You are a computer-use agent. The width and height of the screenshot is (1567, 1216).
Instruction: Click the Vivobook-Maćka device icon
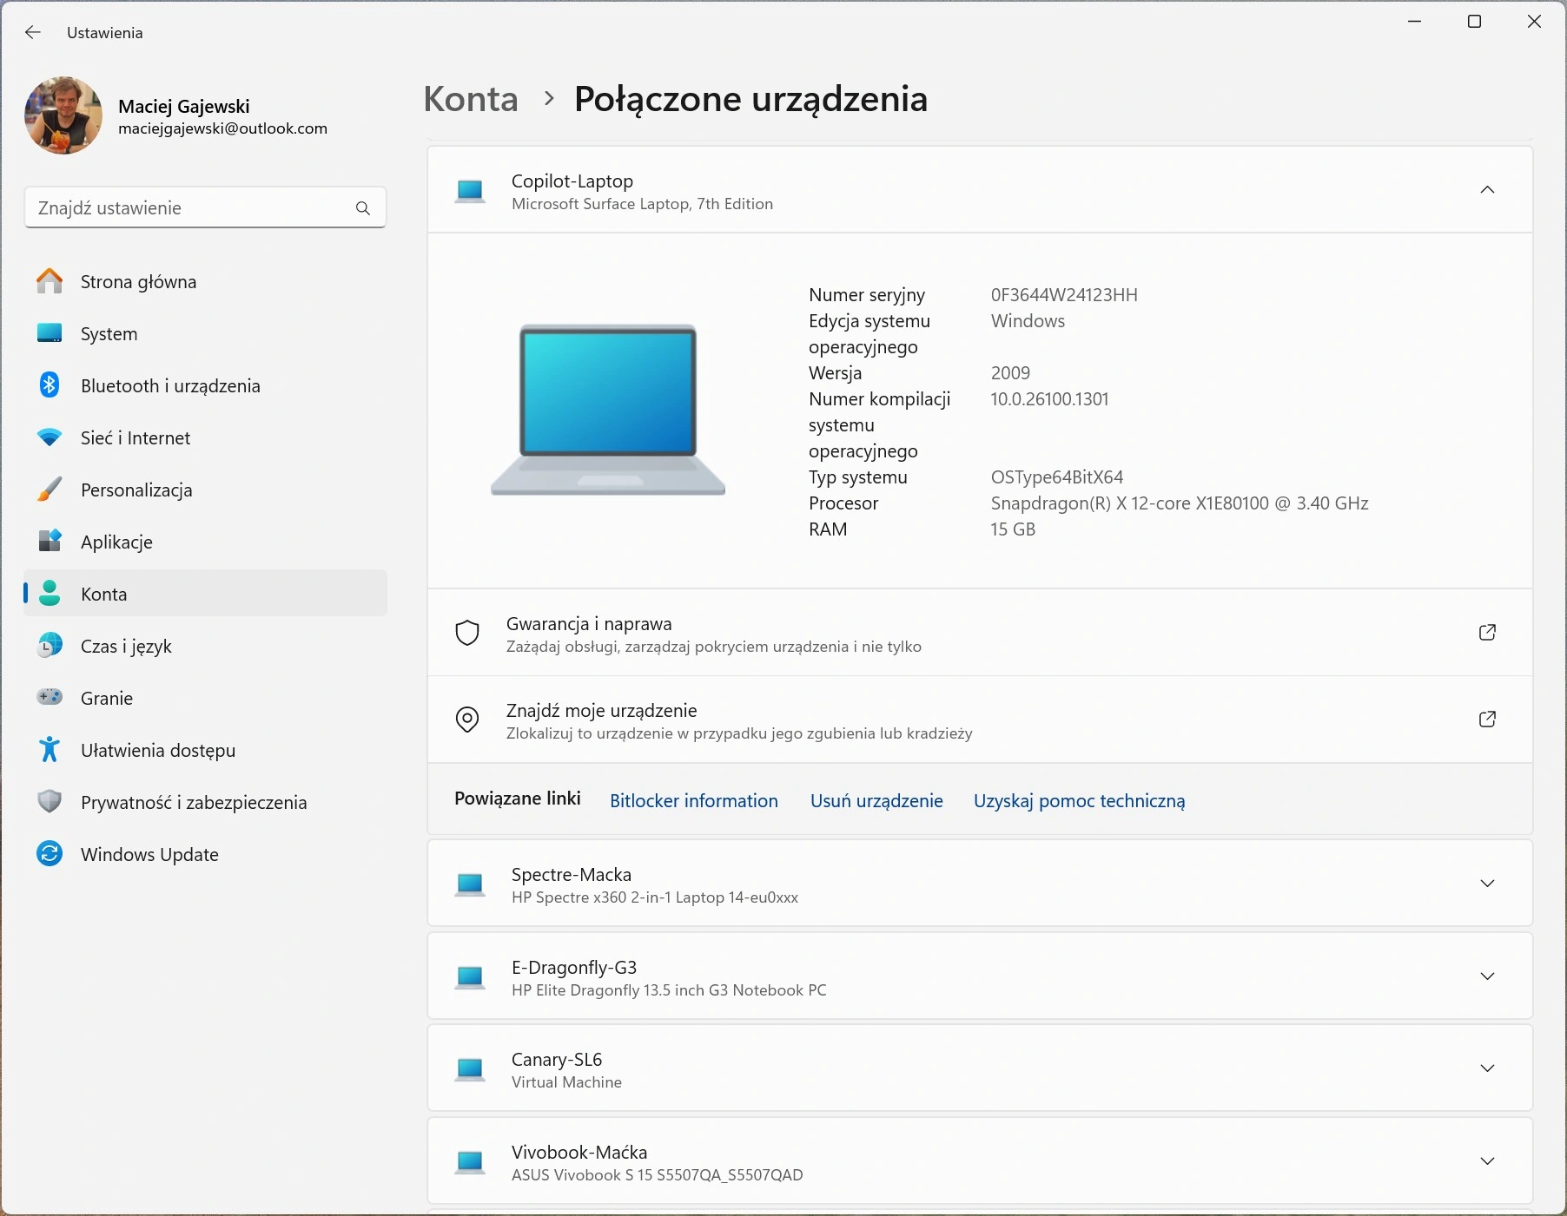(x=470, y=1162)
